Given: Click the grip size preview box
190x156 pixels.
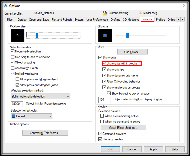Looking at the screenshot, I should (x=105, y=35).
